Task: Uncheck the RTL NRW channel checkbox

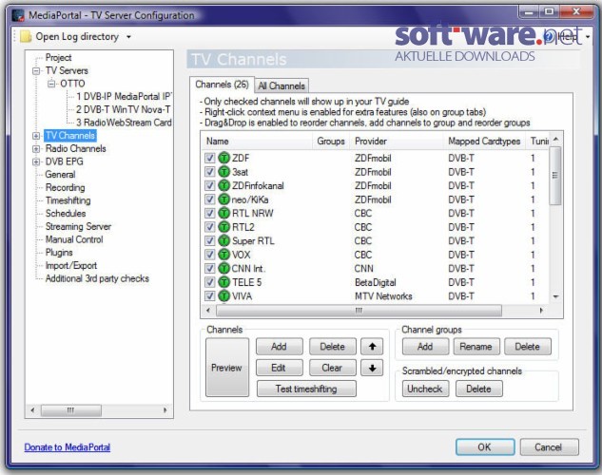Action: point(209,213)
